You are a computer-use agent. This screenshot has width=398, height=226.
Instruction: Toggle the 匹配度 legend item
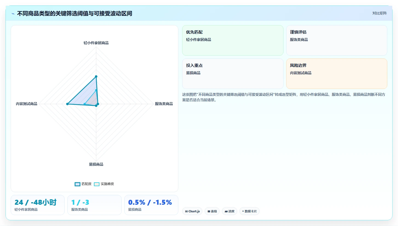point(83,184)
